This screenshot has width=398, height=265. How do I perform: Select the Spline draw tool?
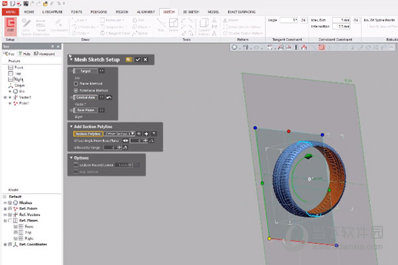click(140, 33)
